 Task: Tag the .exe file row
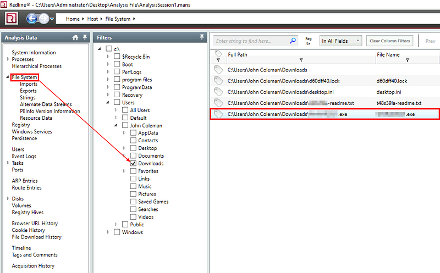(x=218, y=114)
